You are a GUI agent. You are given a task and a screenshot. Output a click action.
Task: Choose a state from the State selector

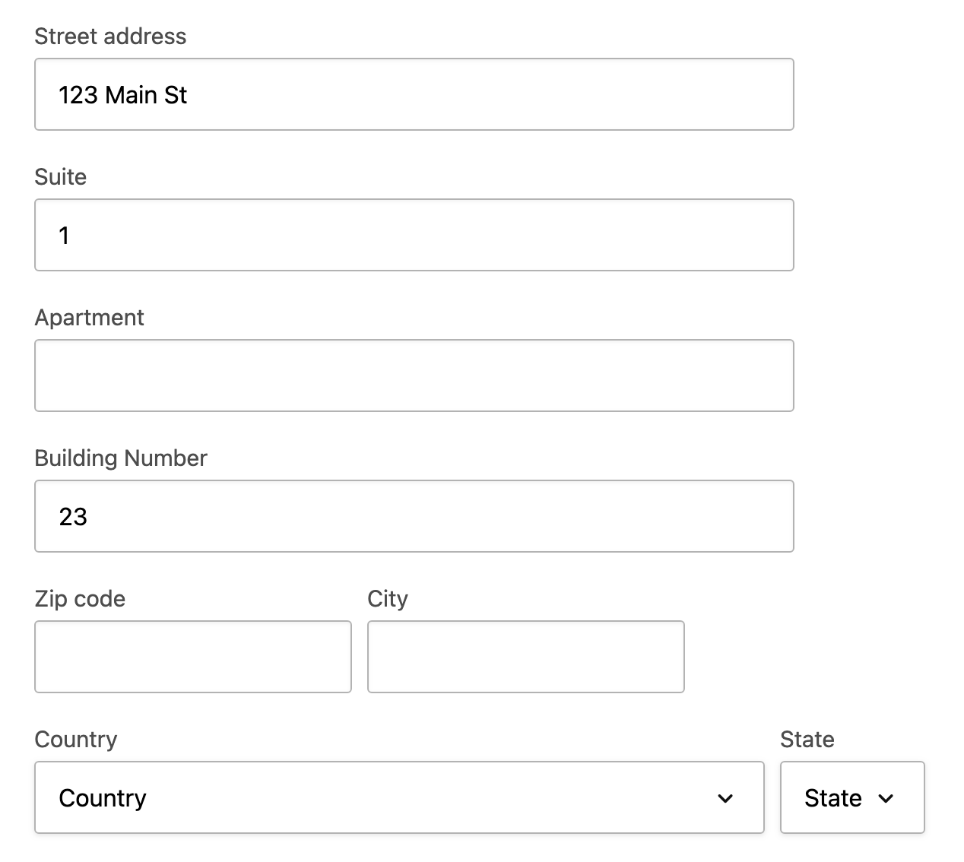[x=851, y=797]
